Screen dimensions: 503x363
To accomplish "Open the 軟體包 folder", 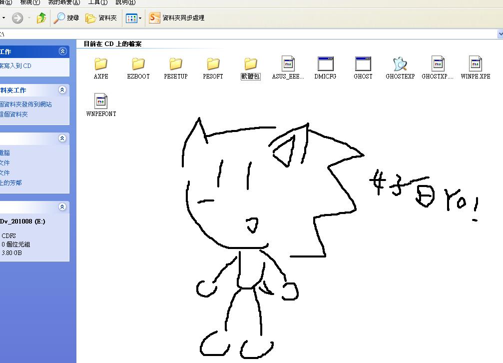I will [251, 64].
